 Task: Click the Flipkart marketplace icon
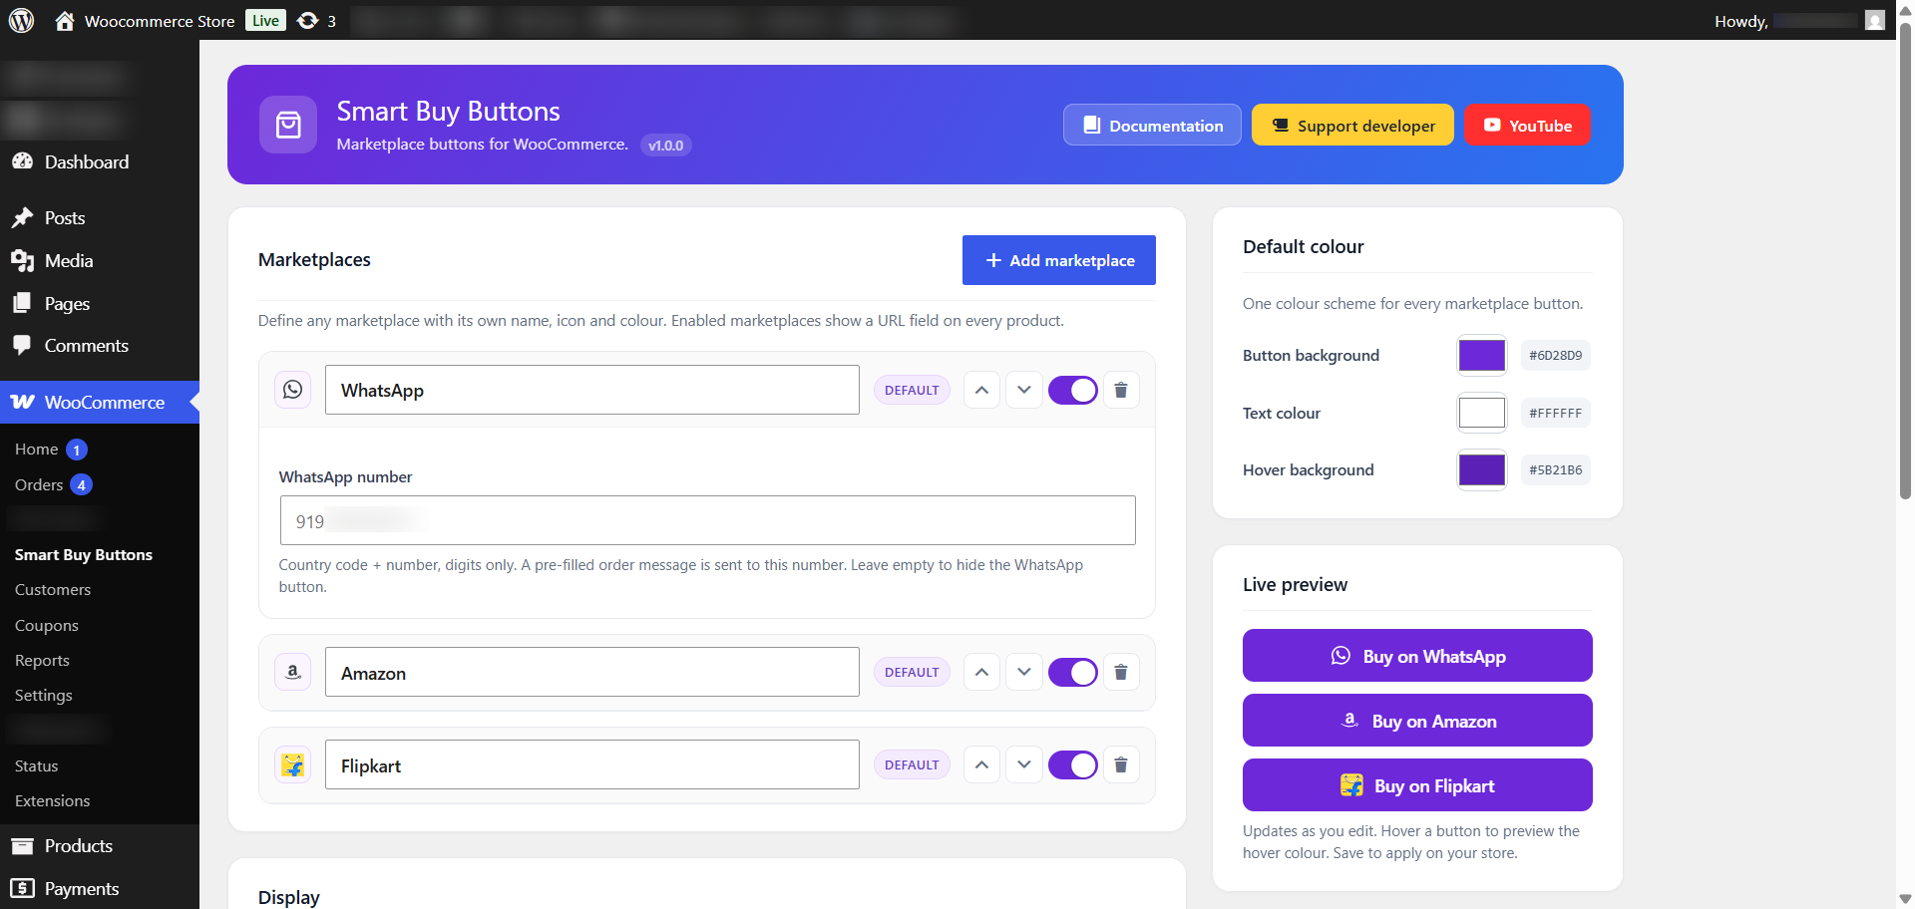click(292, 764)
